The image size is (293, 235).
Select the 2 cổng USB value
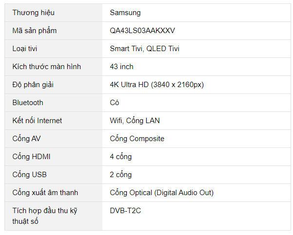point(121,175)
